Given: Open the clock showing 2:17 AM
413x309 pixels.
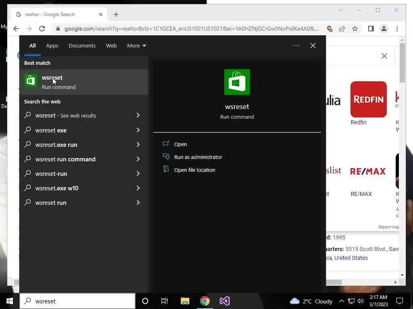Looking at the screenshot, I should 378,301.
